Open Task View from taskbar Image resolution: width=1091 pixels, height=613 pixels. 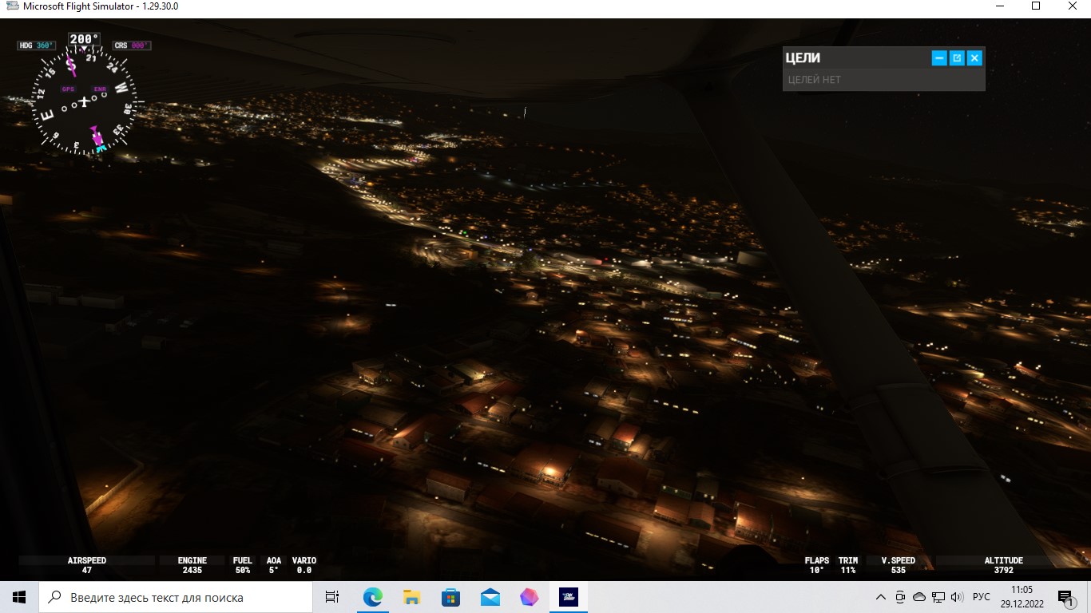click(x=332, y=597)
